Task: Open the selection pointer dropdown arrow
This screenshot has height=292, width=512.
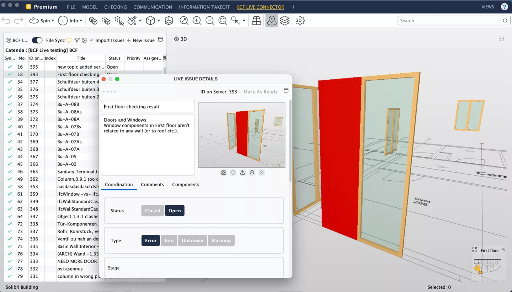Action: [x=244, y=21]
